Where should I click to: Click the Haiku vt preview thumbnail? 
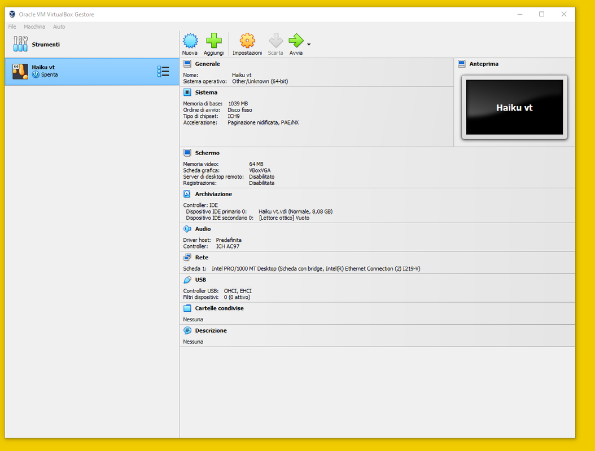point(514,107)
